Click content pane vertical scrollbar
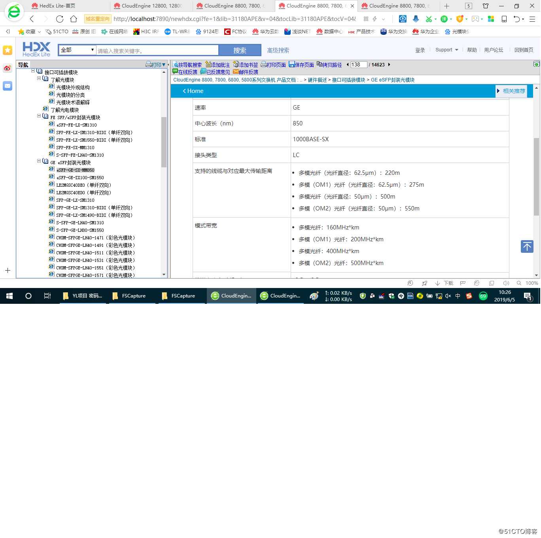 coord(536,176)
